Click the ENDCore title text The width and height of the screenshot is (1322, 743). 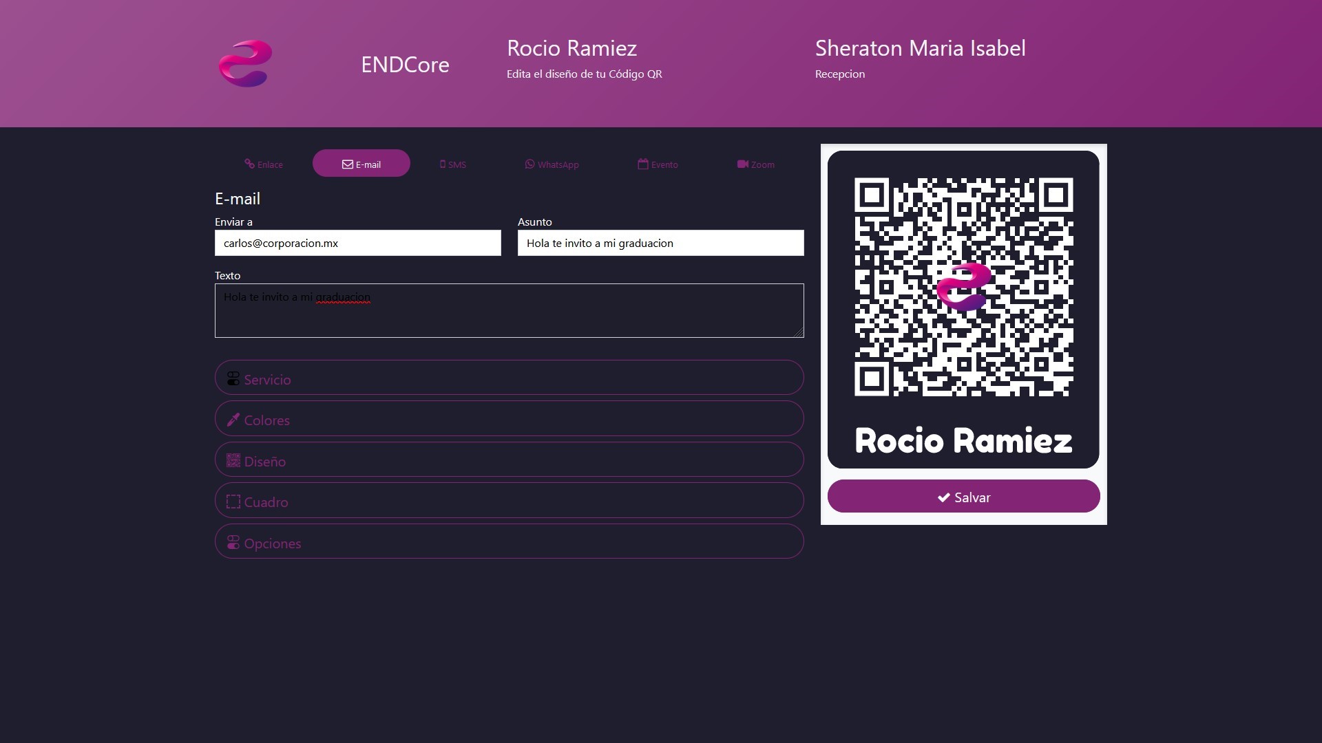(x=405, y=65)
